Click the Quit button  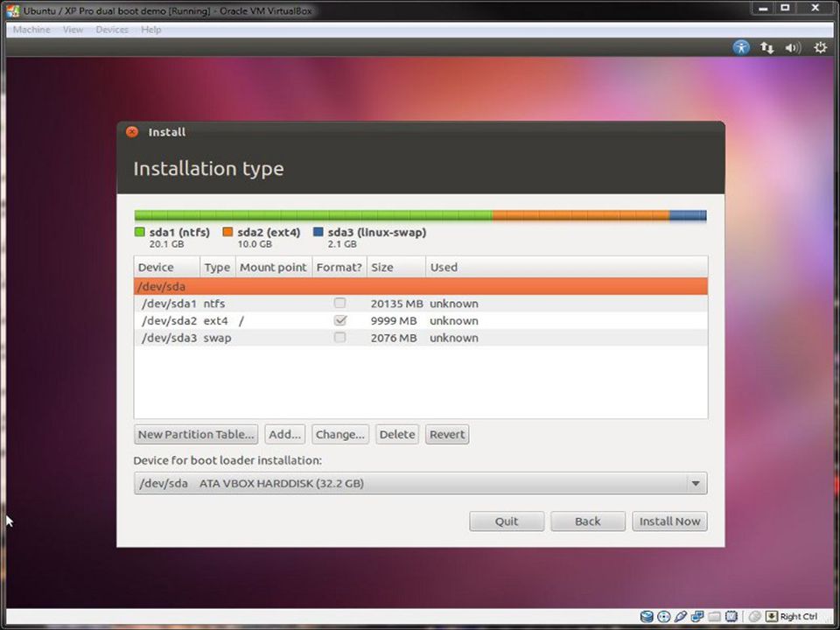pyautogui.click(x=507, y=521)
